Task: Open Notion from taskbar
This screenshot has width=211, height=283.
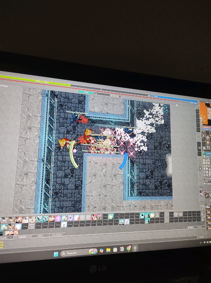Action: pyautogui.click(x=122, y=249)
